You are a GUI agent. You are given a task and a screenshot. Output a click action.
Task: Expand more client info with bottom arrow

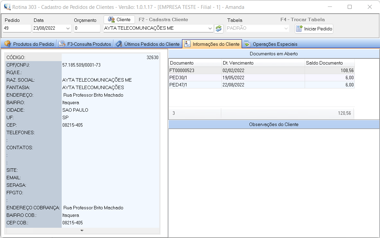(x=82, y=230)
